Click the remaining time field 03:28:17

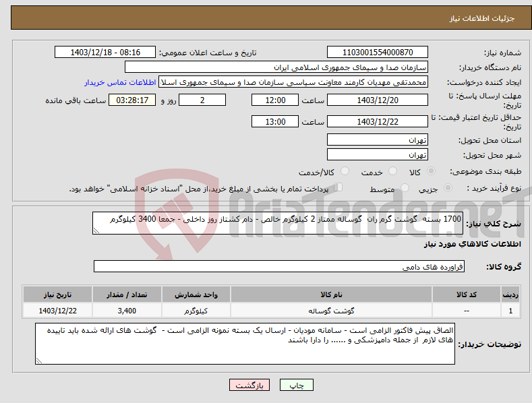pos(132,100)
